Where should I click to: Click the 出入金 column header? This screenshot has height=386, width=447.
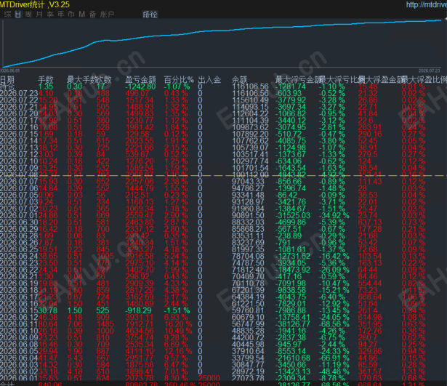209,79
